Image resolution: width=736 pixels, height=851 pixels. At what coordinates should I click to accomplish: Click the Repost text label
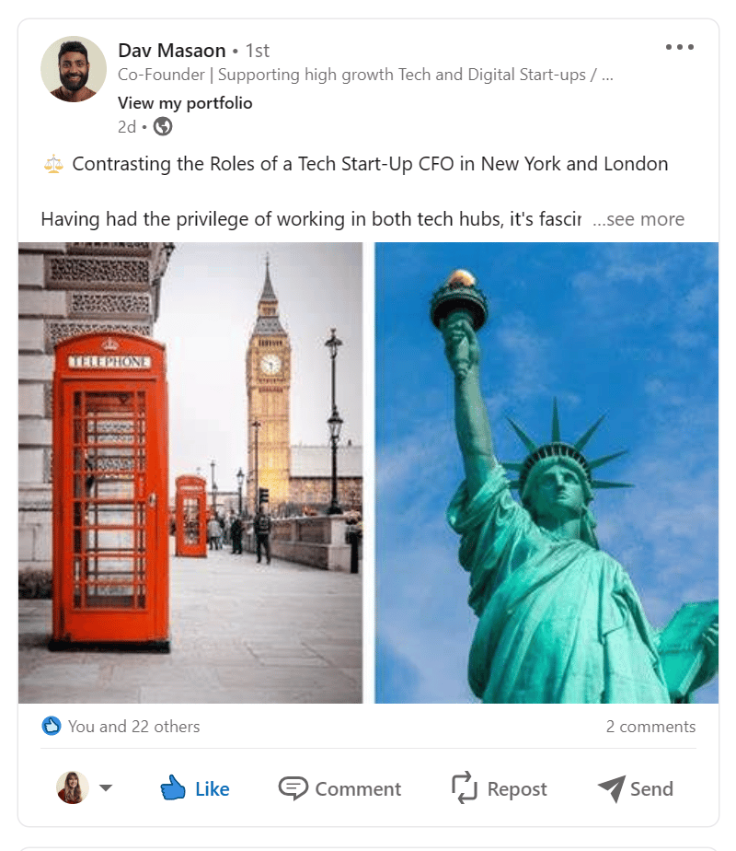click(x=517, y=789)
